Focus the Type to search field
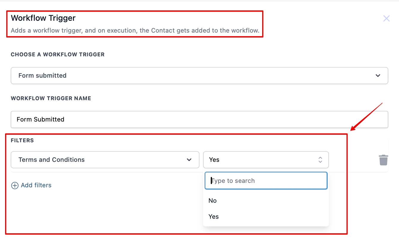Viewport: 399px width, 246px height. pos(266,181)
